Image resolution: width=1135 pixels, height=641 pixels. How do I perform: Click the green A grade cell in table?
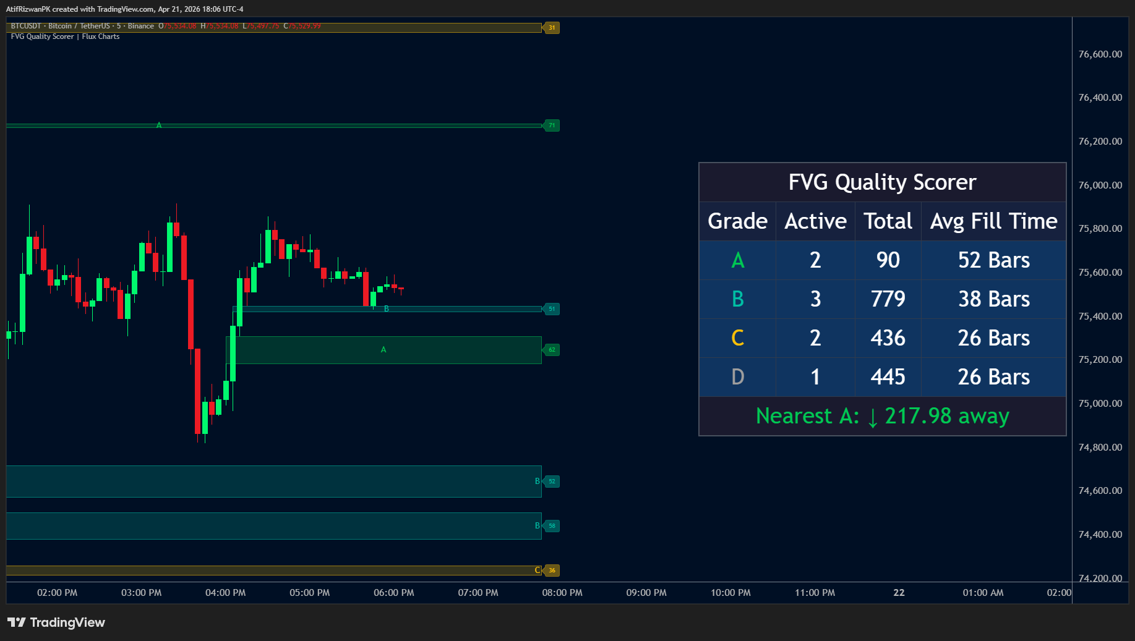point(737,260)
